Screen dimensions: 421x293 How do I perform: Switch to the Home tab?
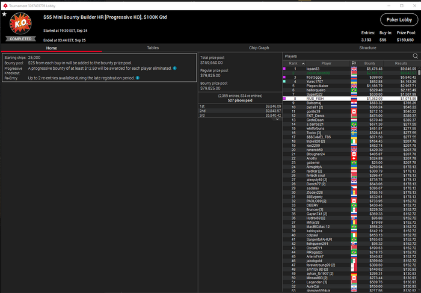click(51, 48)
